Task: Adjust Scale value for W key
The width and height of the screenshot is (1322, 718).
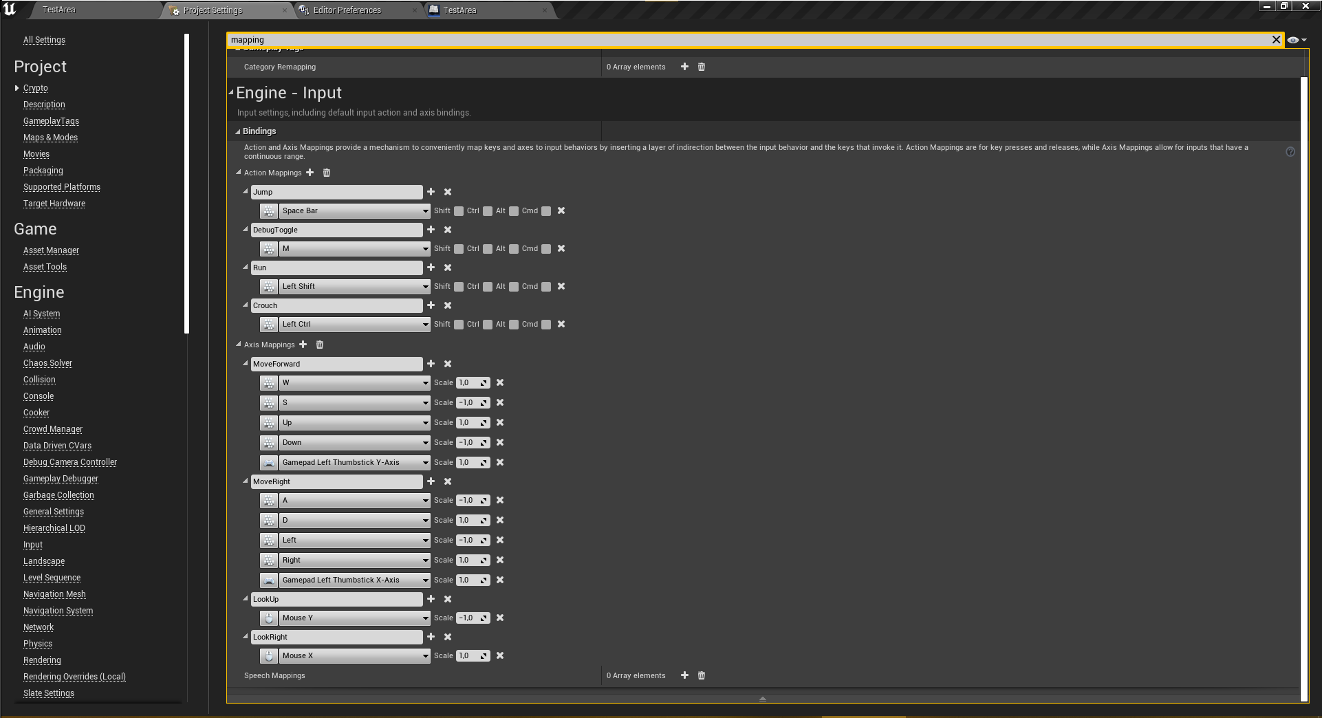Action: click(x=473, y=383)
